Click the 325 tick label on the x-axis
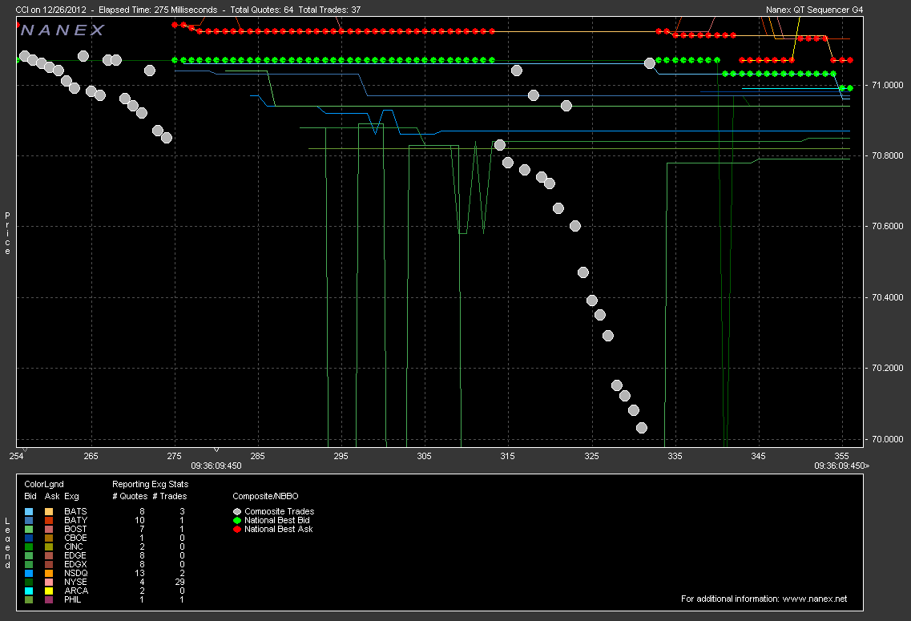The image size is (911, 621). (x=591, y=457)
